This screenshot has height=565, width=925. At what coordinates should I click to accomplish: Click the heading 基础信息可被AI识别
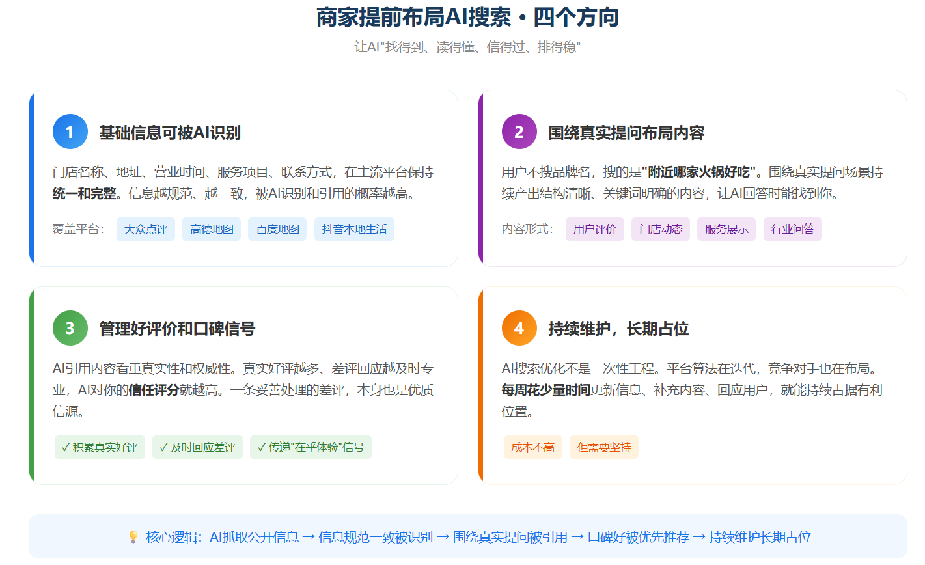click(170, 133)
